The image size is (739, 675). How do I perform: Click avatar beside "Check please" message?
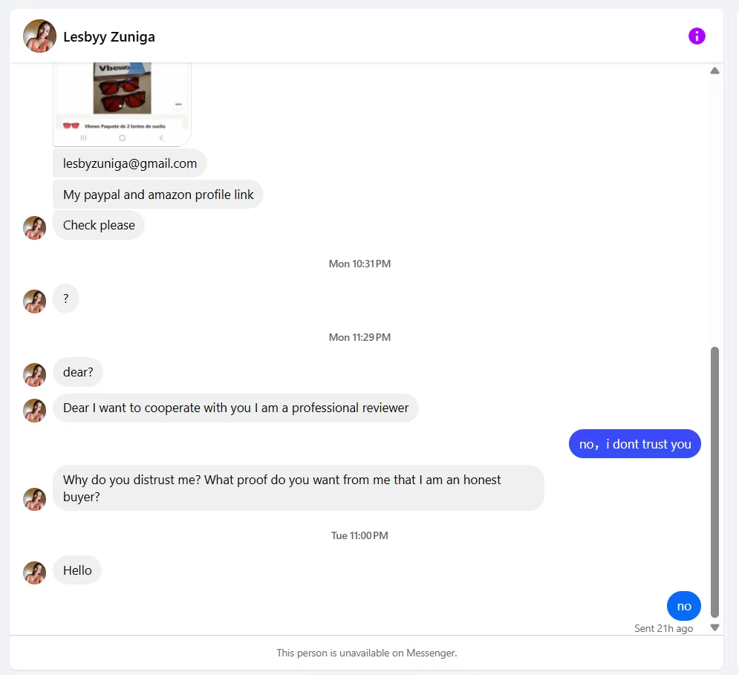tap(35, 228)
